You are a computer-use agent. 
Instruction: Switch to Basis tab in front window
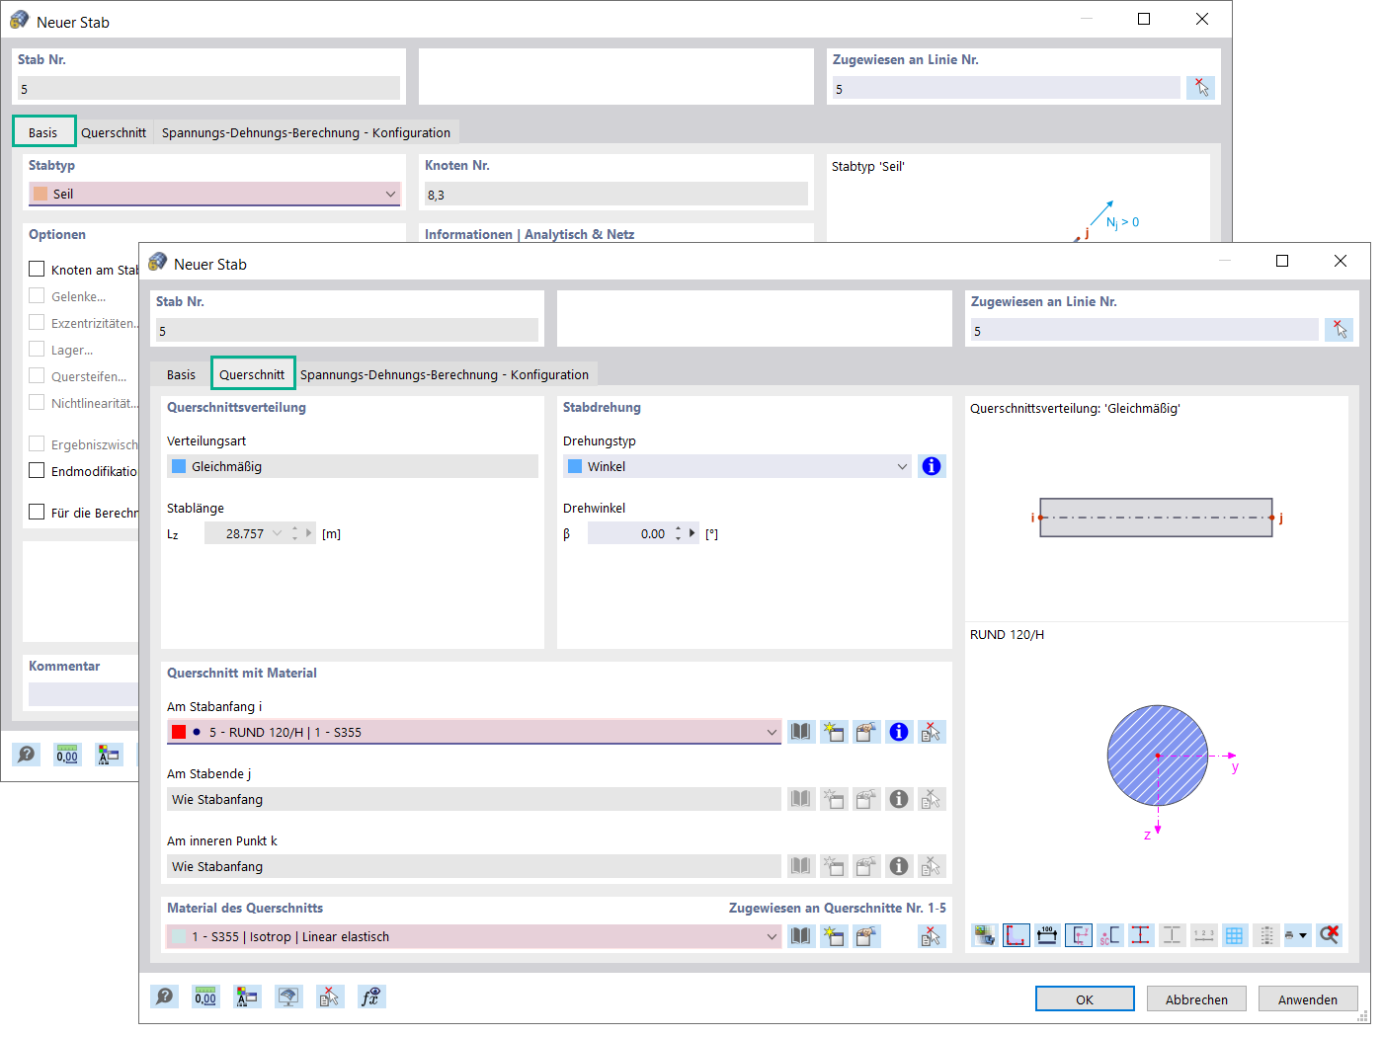[181, 374]
